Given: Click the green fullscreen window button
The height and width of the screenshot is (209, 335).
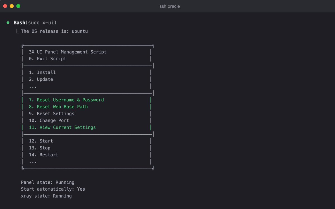Looking at the screenshot, I should tap(18, 6).
